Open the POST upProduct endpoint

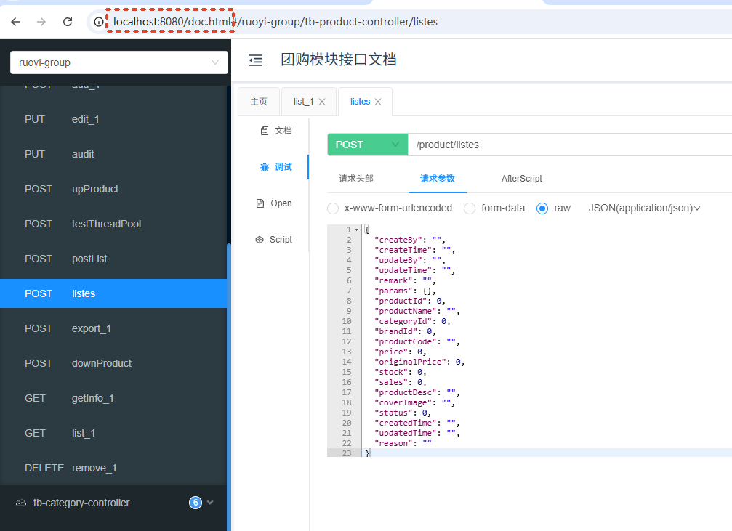click(113, 189)
